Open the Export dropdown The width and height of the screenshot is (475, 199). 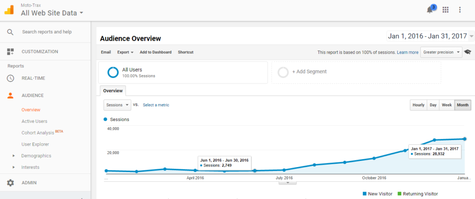pyautogui.click(x=125, y=52)
